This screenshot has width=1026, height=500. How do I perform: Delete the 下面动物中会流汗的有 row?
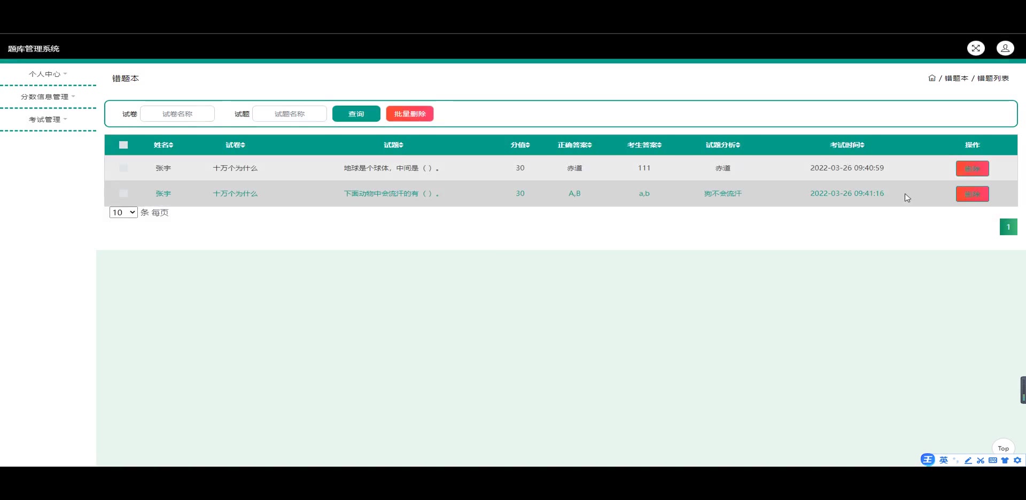point(973,194)
